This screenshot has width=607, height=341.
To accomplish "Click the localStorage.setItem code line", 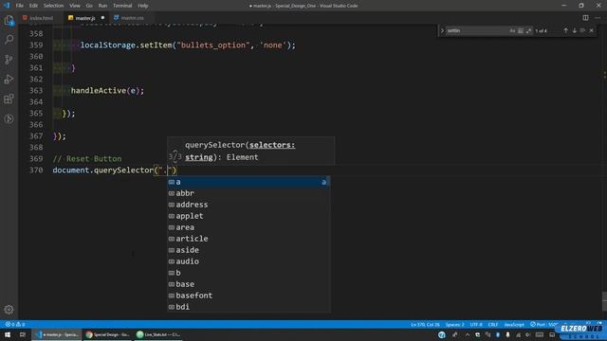I will coord(188,45).
